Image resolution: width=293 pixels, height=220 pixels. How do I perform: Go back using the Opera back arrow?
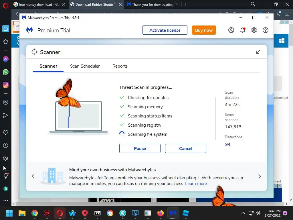(17, 14)
